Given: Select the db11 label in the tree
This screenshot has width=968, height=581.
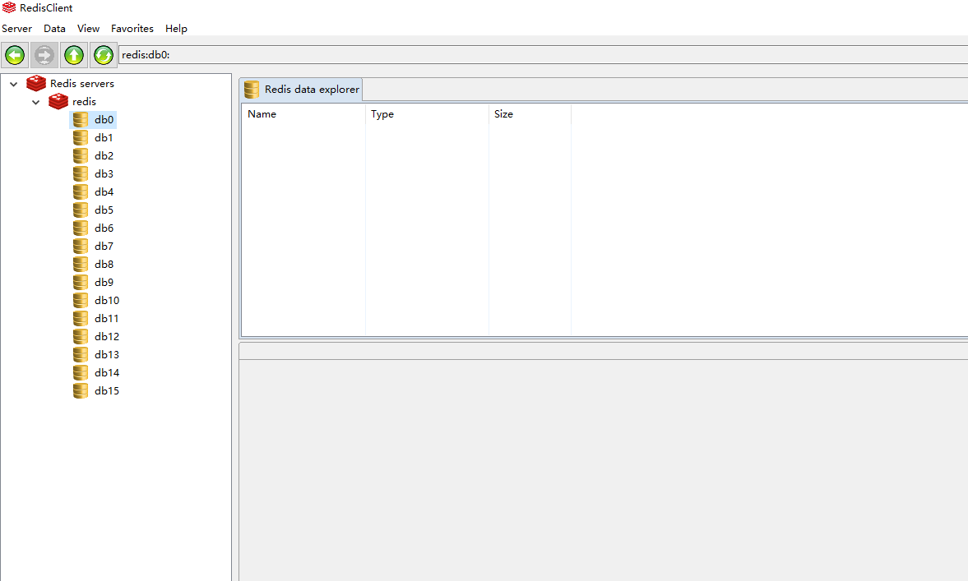Looking at the screenshot, I should [x=106, y=318].
